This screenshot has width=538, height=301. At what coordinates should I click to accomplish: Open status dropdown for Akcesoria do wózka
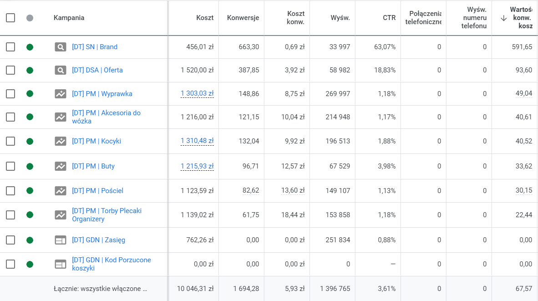pos(30,117)
